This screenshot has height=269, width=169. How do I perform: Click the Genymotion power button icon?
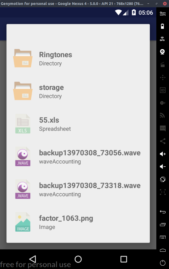[163, 263]
